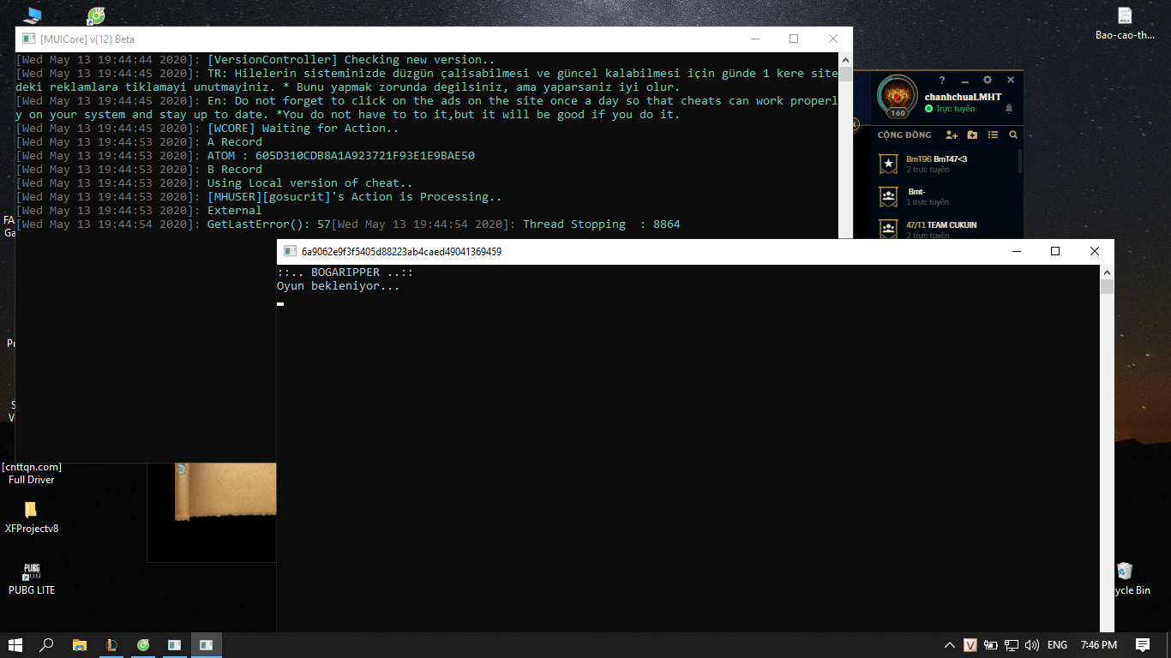The width and height of the screenshot is (1171, 658).
Task: Open XFProjectv8 folder desktop icon
Action: [x=32, y=517]
